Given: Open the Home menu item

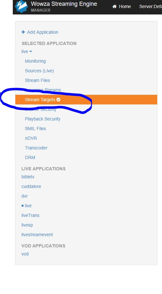Looking at the screenshot, I should tap(122, 6).
